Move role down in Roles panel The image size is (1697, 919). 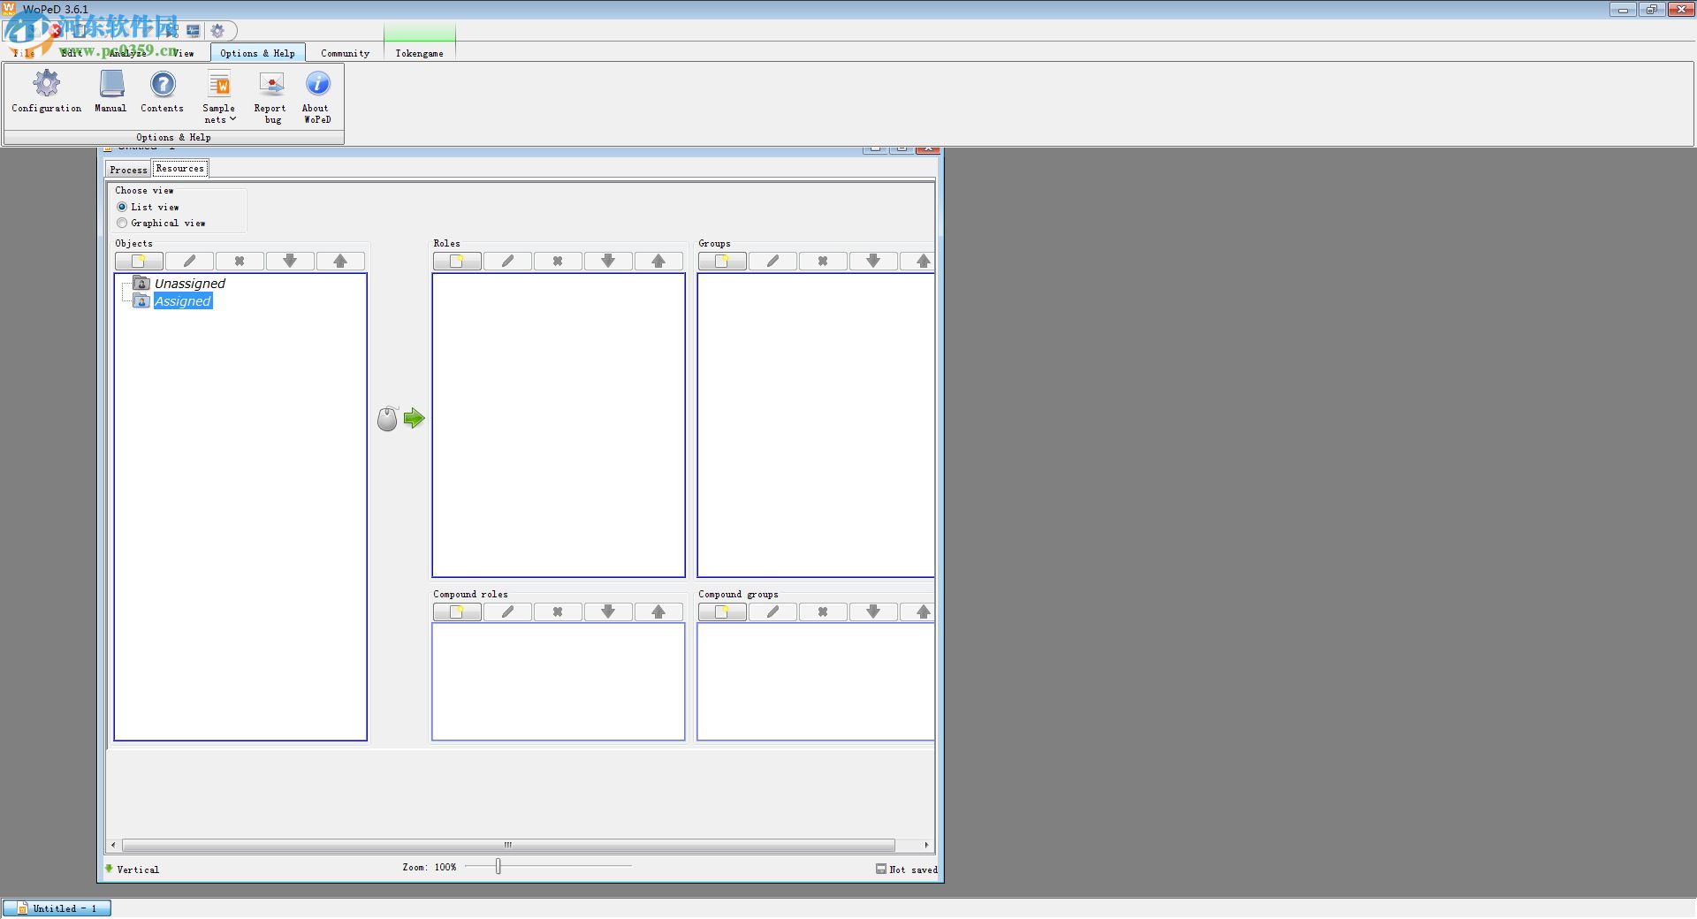(x=608, y=261)
